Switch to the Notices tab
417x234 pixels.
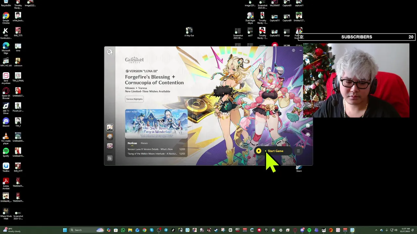[132, 143]
